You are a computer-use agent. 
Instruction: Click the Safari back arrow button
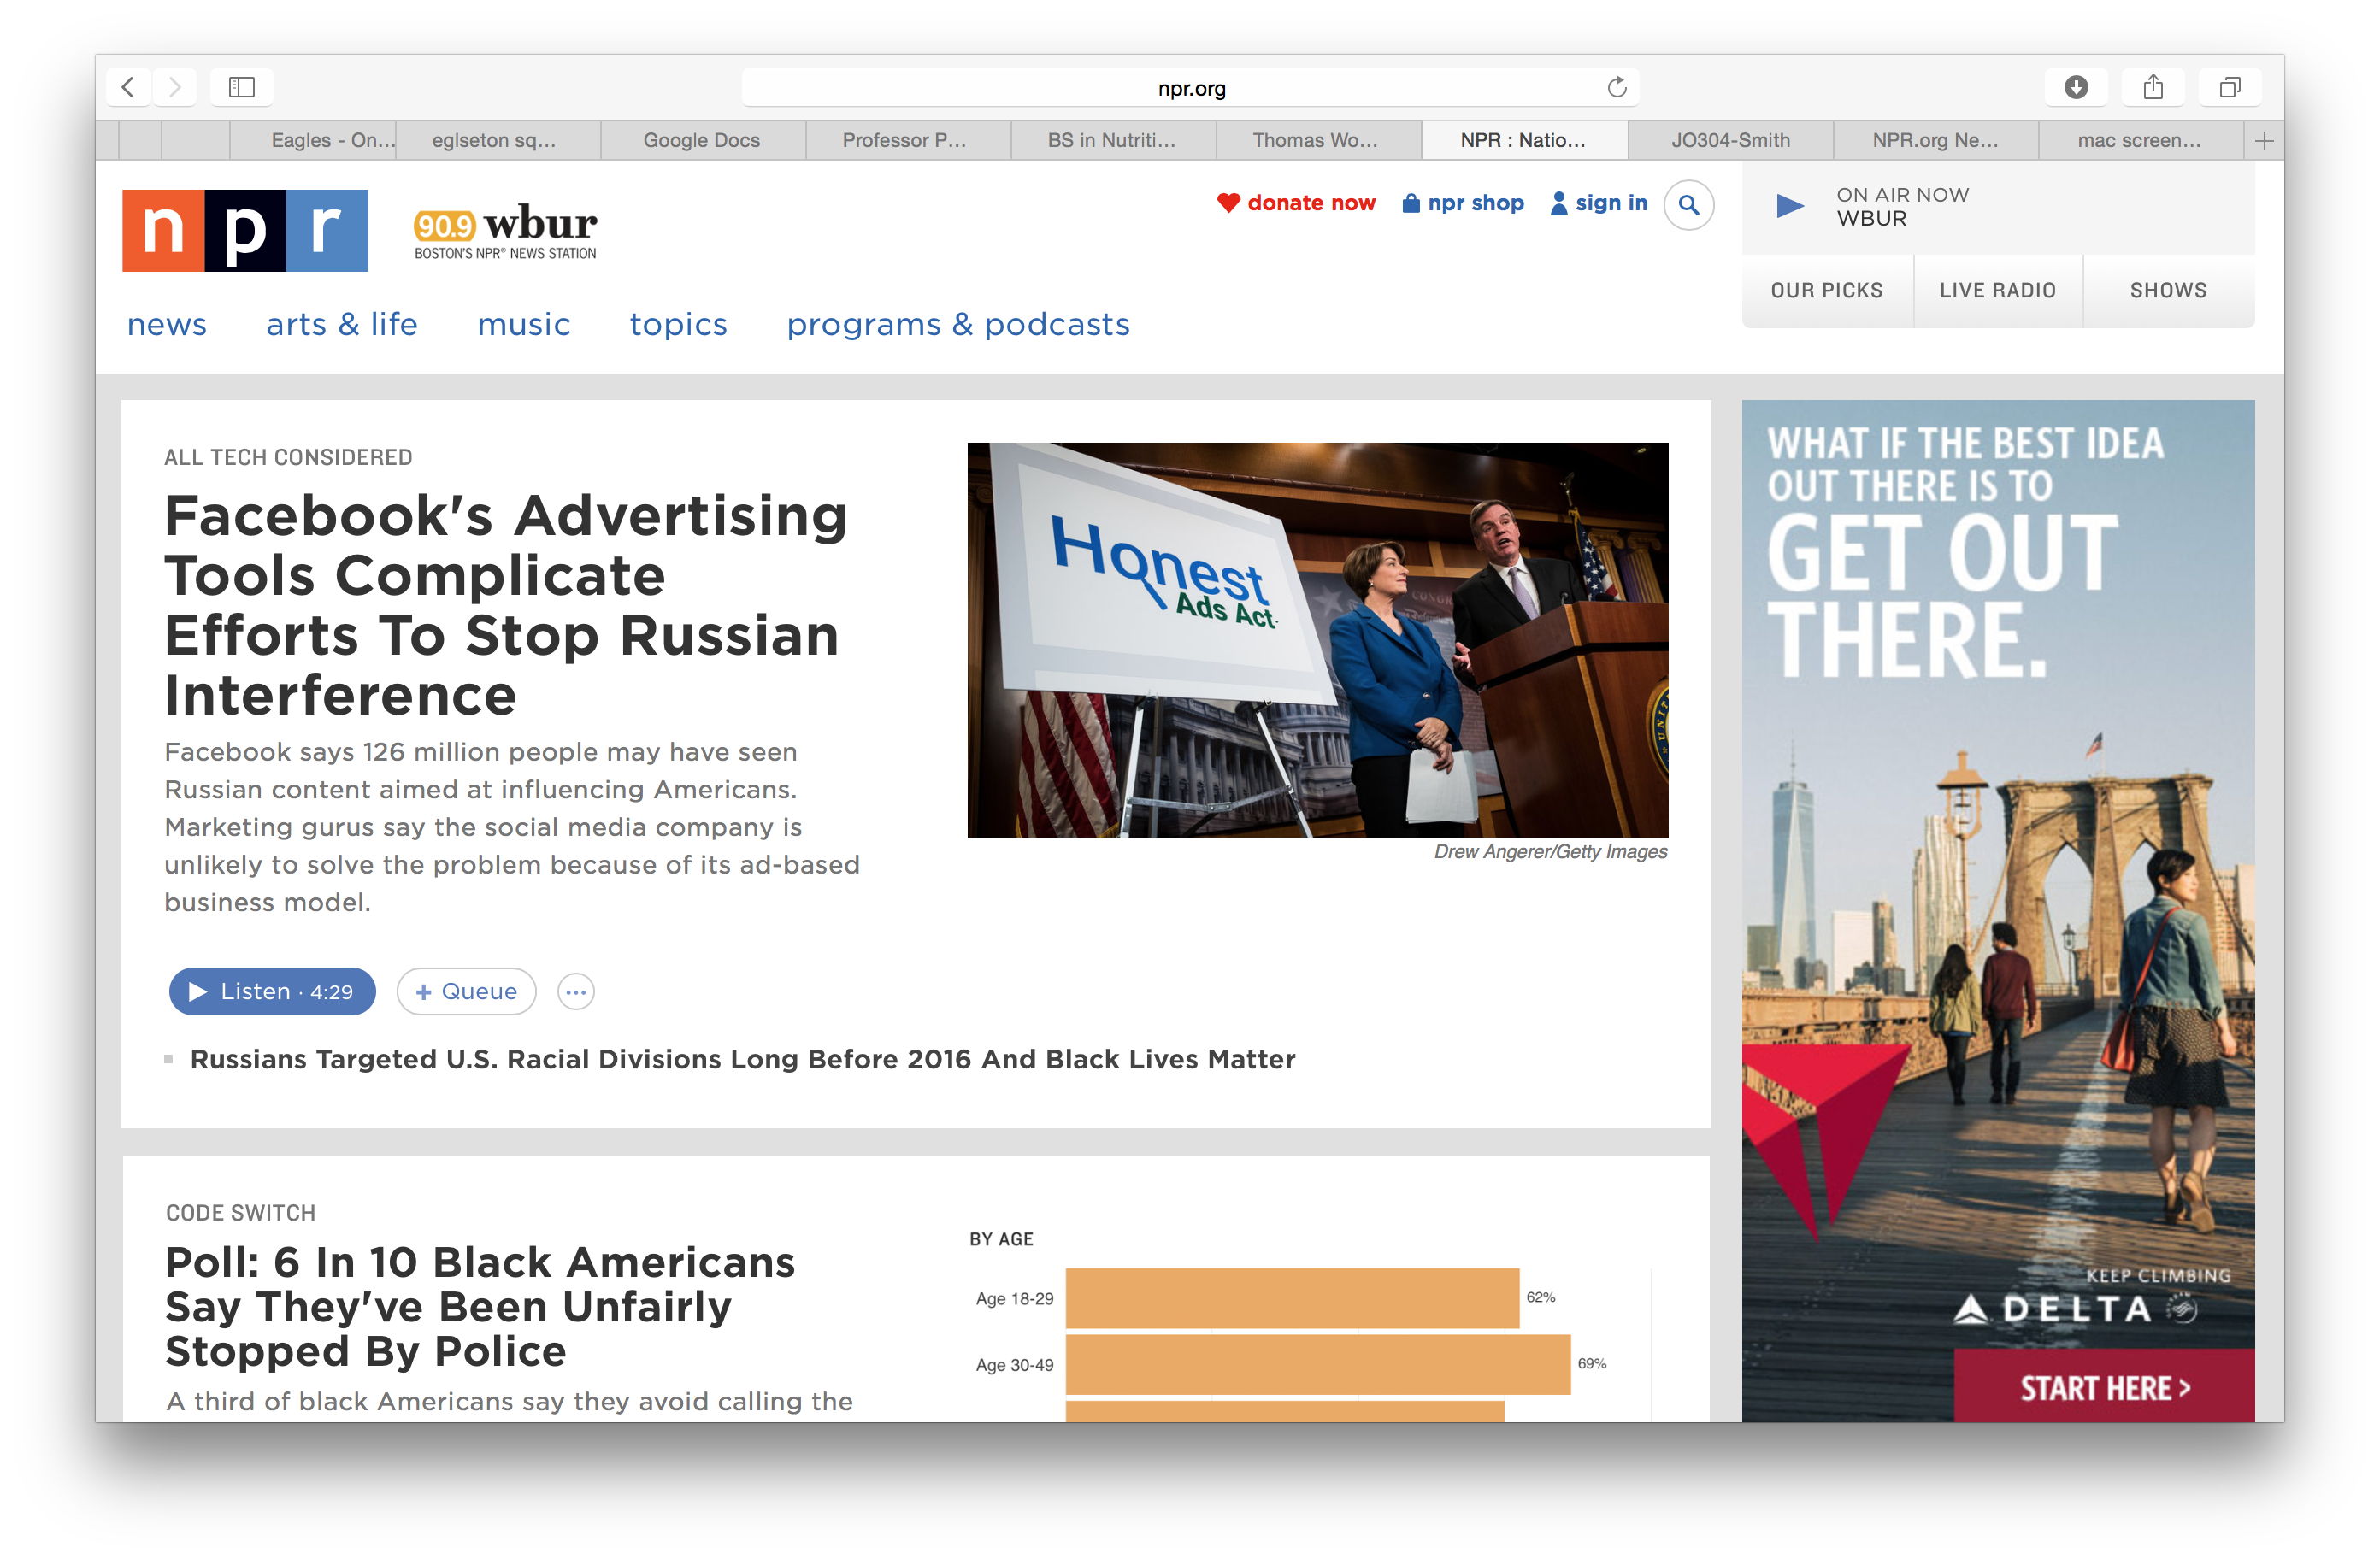128,87
